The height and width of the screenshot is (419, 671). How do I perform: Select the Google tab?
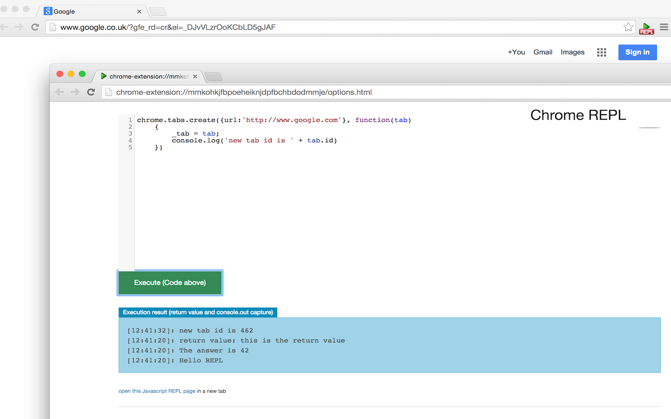point(92,12)
